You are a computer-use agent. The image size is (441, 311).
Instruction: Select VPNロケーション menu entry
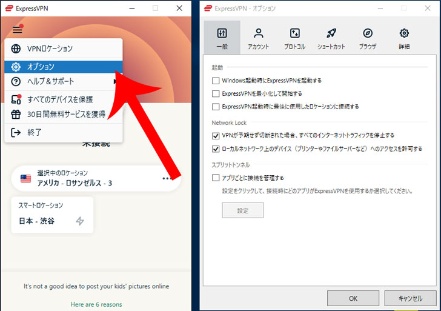click(64, 48)
